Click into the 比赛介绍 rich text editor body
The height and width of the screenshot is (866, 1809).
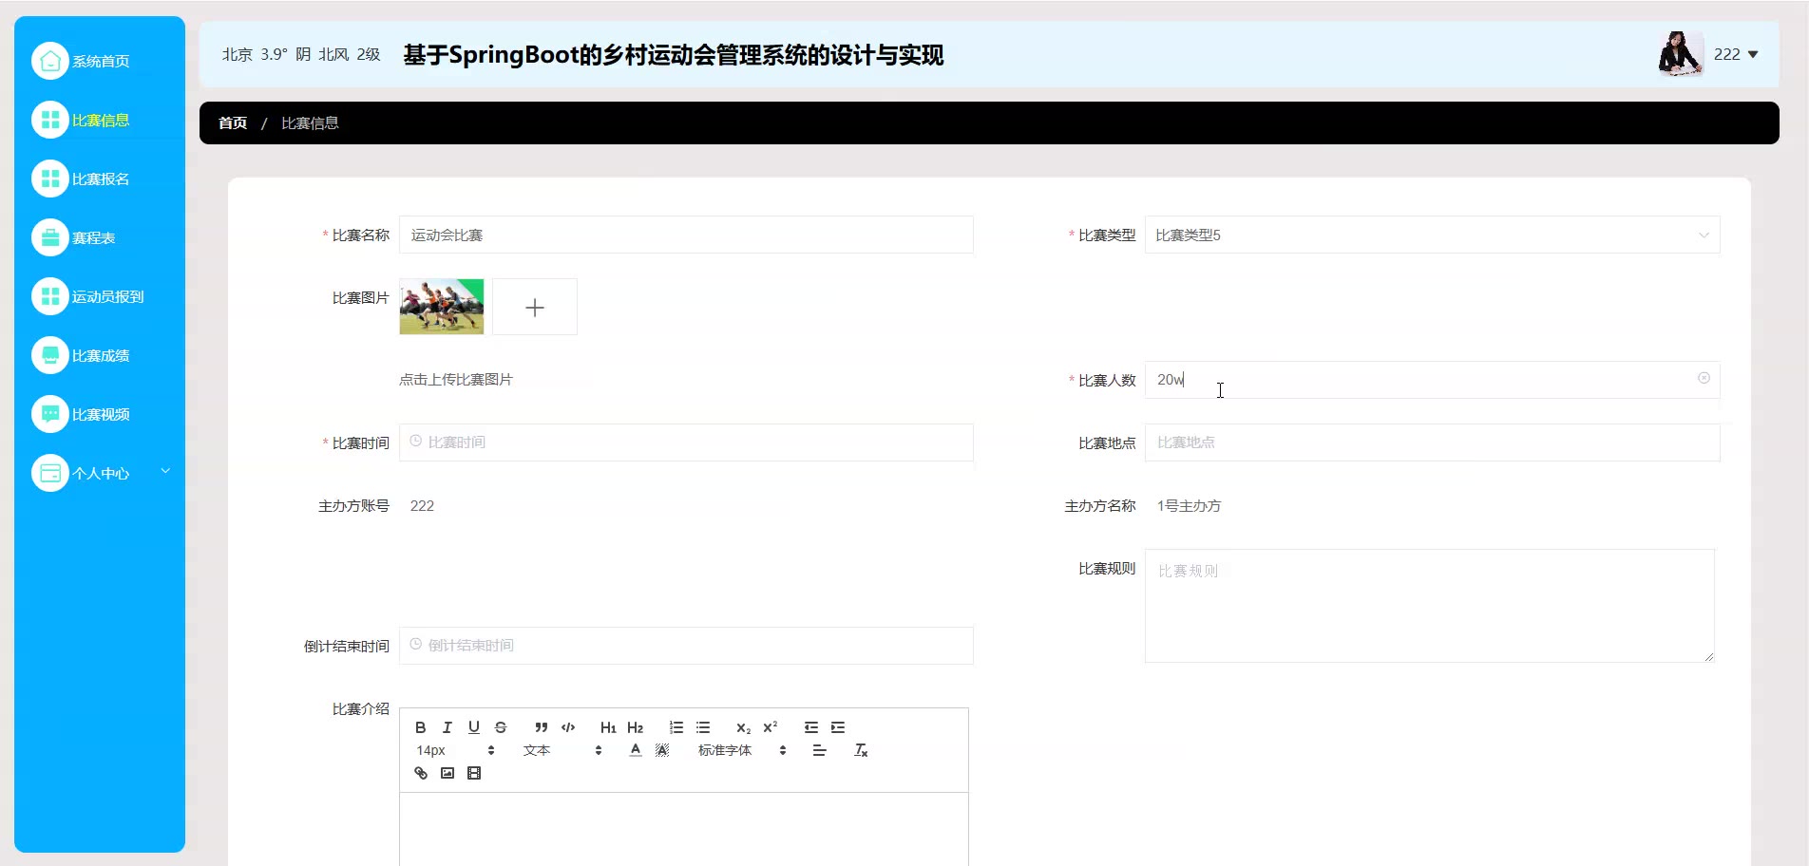click(684, 829)
